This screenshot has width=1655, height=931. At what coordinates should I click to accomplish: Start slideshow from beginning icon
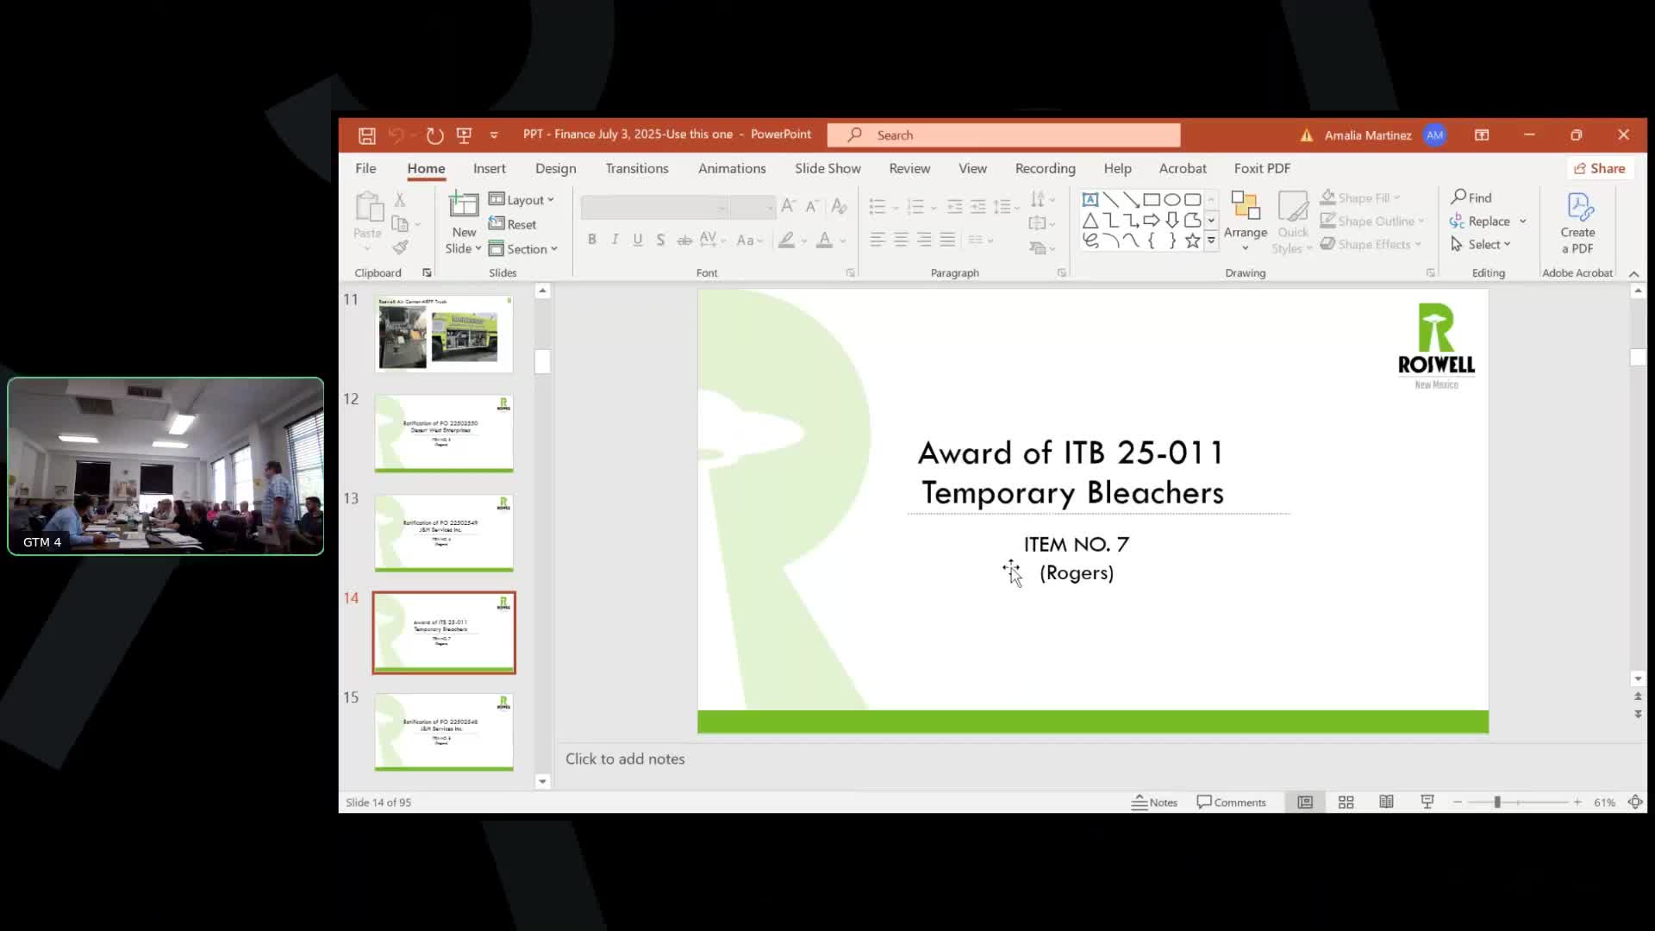click(464, 135)
